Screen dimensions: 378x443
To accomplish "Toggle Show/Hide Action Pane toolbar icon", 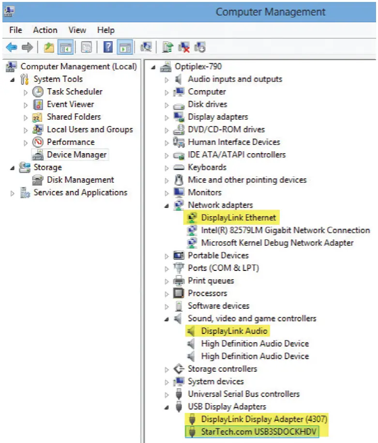I will 125,47.
